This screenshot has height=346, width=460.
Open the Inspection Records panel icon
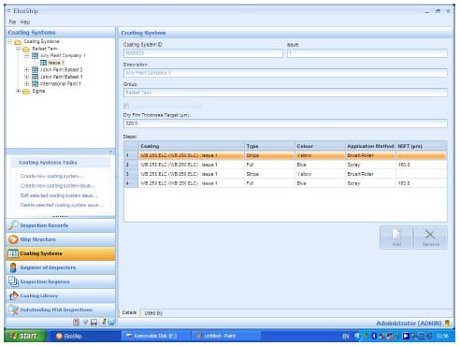click(x=13, y=225)
